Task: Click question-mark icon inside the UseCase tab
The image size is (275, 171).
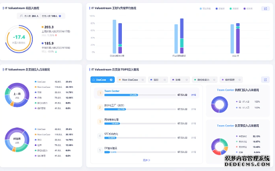Action: click(x=111, y=80)
